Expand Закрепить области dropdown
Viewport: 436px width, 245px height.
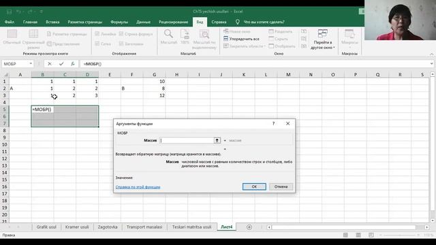click(x=265, y=46)
